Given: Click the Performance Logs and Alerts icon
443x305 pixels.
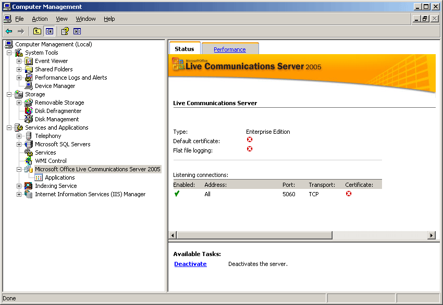Looking at the screenshot, I should (x=29, y=78).
